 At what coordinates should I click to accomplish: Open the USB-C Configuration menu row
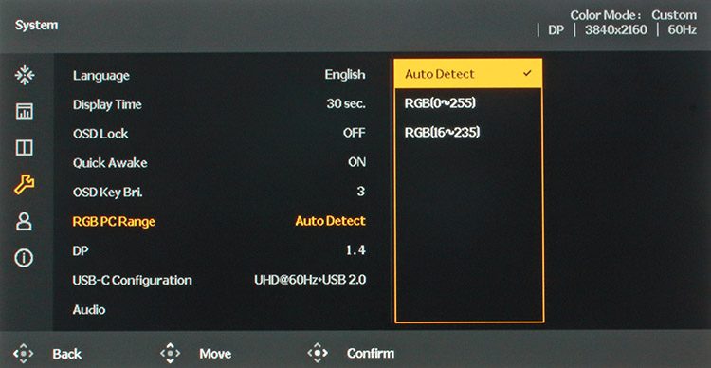(x=219, y=280)
